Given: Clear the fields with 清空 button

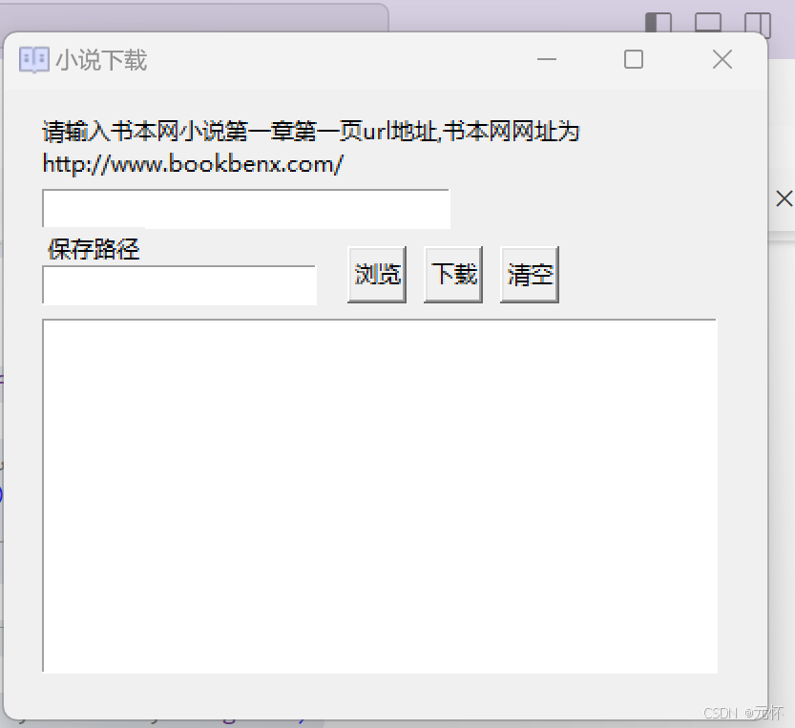Looking at the screenshot, I should [530, 275].
